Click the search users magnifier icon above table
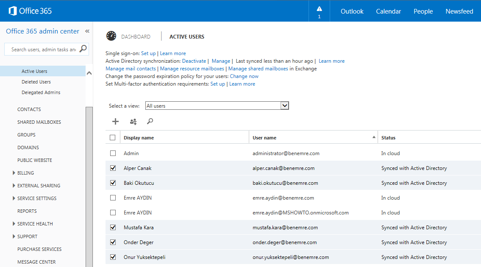This screenshot has width=481, height=267. point(150,121)
